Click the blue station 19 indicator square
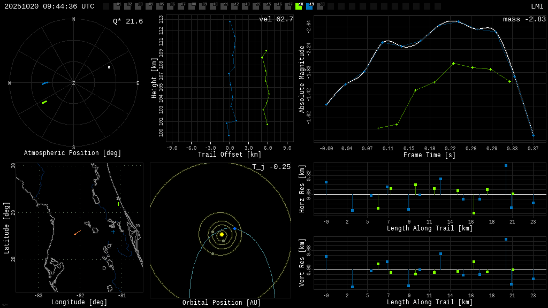 click(x=309, y=7)
